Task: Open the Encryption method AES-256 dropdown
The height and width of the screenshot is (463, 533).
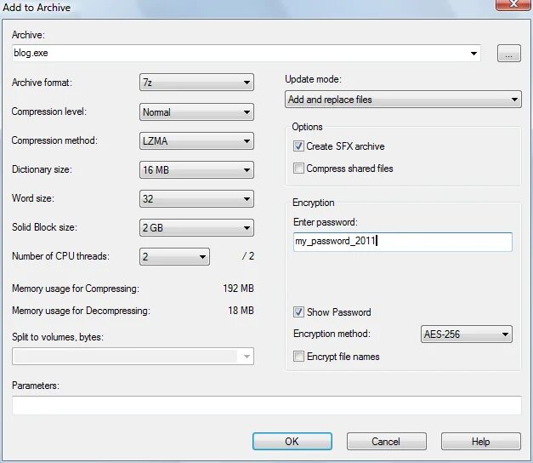Action: click(467, 334)
